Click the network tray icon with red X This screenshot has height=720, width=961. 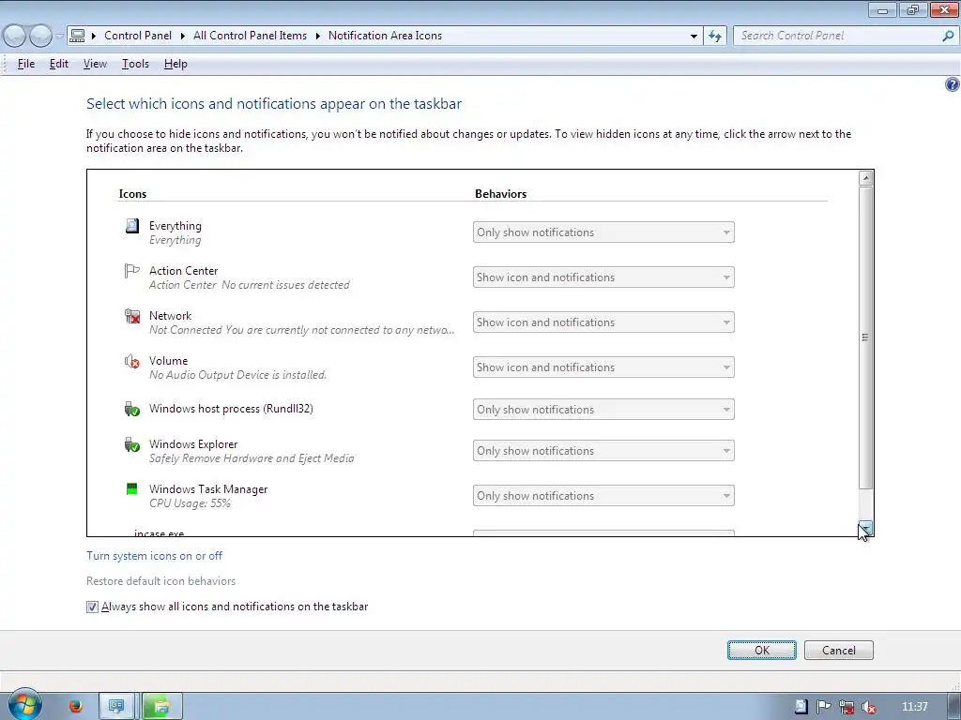(x=847, y=707)
